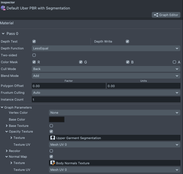The image size is (183, 174).
Task: Open the Frustum Culling dropdown
Action: coord(106,93)
